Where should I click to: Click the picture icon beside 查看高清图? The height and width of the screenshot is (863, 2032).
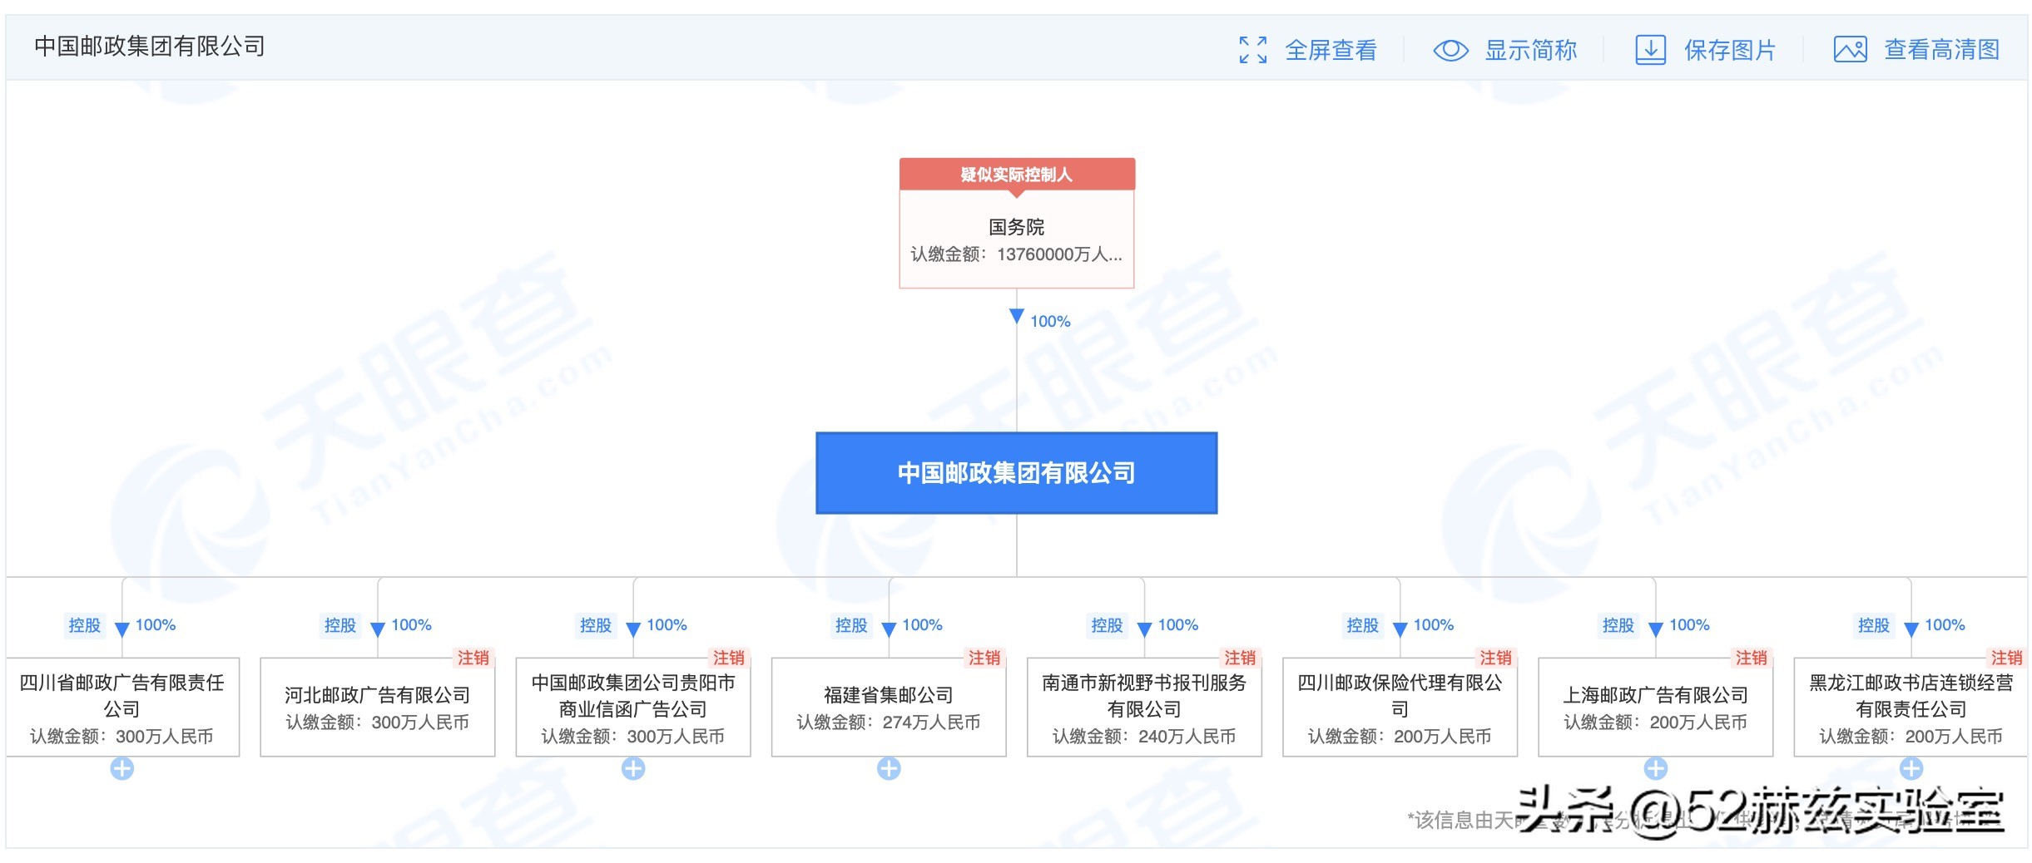1851,50
